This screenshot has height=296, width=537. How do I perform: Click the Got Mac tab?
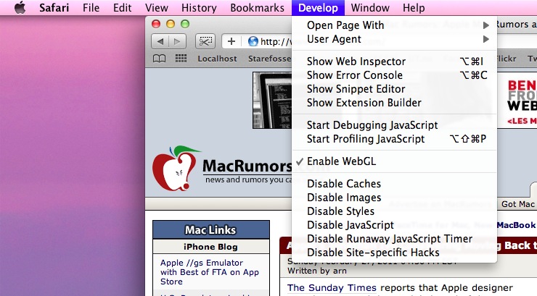(x=518, y=204)
